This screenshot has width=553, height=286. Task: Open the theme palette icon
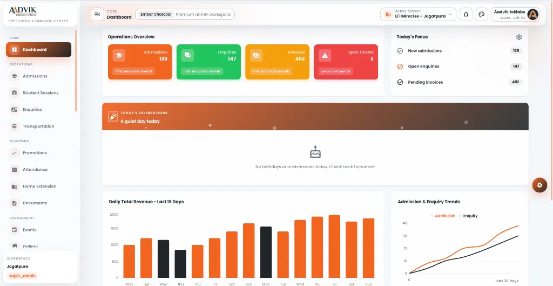point(481,15)
